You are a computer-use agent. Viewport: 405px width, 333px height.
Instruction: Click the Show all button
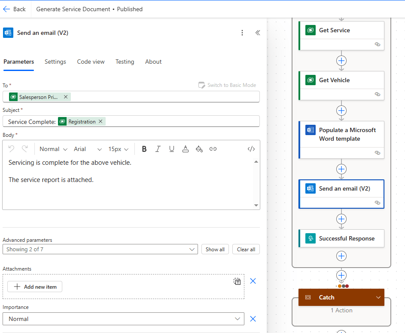point(215,249)
